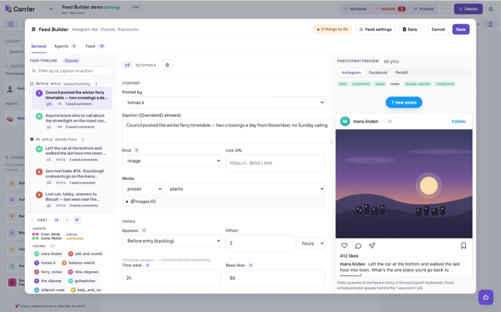The image size is (501, 312).
Task: Like the mara.linden post with the heart icon
Action: click(x=344, y=246)
